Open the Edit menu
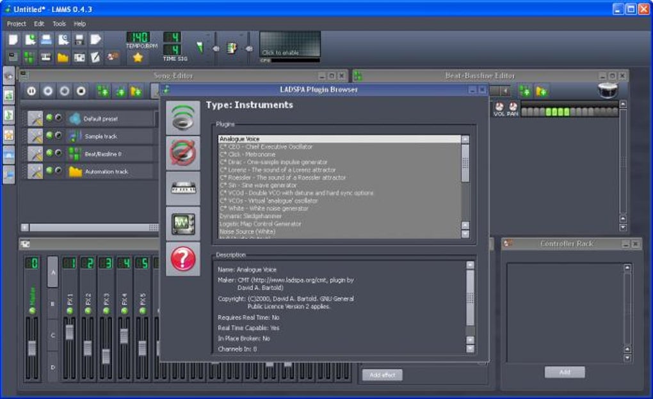Viewport: 653px width, 399px height. [x=39, y=24]
